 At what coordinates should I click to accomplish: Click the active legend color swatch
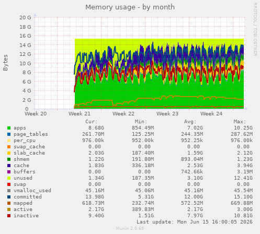tap(9, 209)
